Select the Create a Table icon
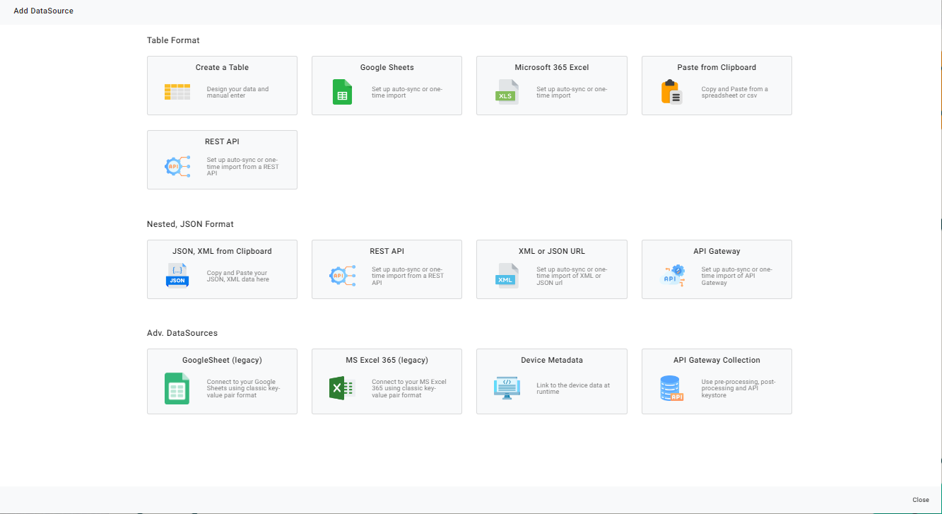Screen dimensions: 942x514 tap(177, 92)
